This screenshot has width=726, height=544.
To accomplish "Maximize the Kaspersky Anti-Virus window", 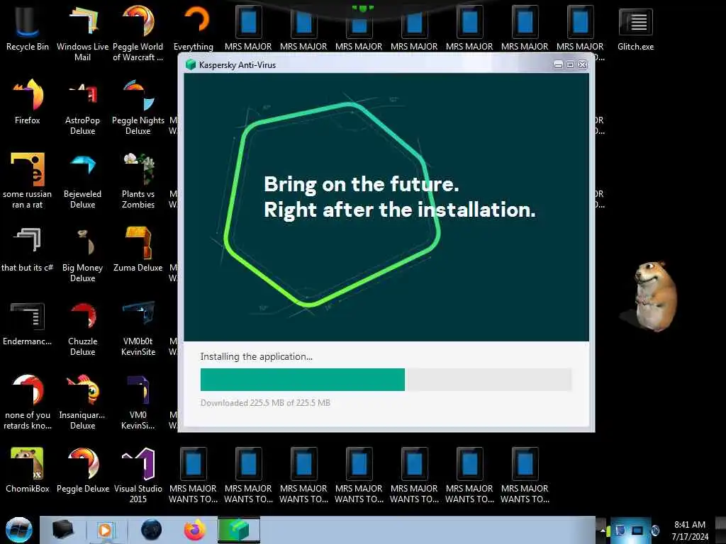I will [x=571, y=65].
